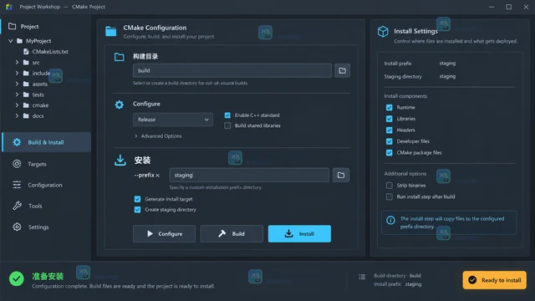Uncheck the Developer files checkbox
The width and height of the screenshot is (535, 301).
tap(389, 141)
